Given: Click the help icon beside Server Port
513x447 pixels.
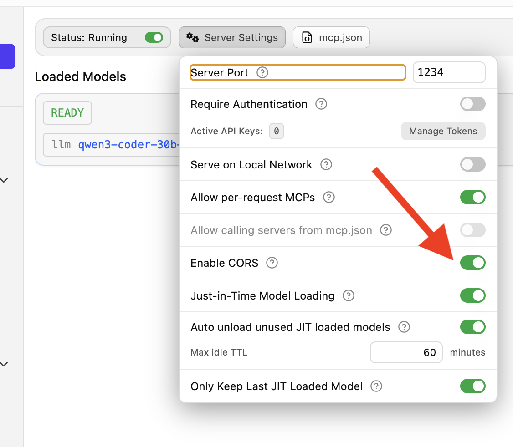Looking at the screenshot, I should click(x=262, y=73).
